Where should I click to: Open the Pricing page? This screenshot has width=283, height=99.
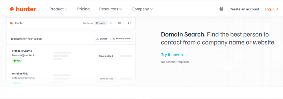point(83,9)
